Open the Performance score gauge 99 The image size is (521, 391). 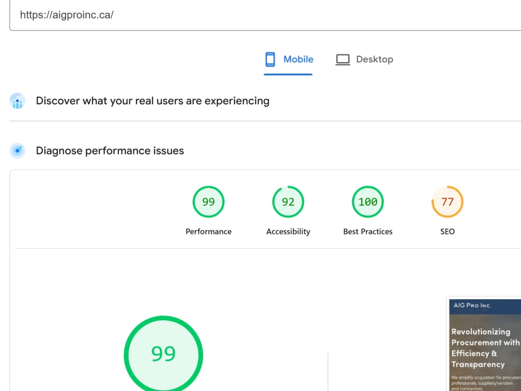click(x=209, y=202)
